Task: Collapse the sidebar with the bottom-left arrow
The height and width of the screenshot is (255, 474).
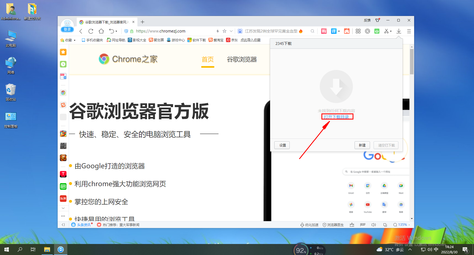Action: (x=63, y=225)
